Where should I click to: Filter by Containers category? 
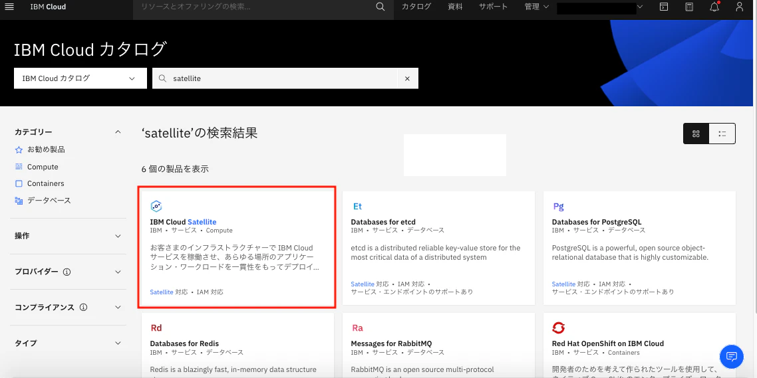(45, 184)
